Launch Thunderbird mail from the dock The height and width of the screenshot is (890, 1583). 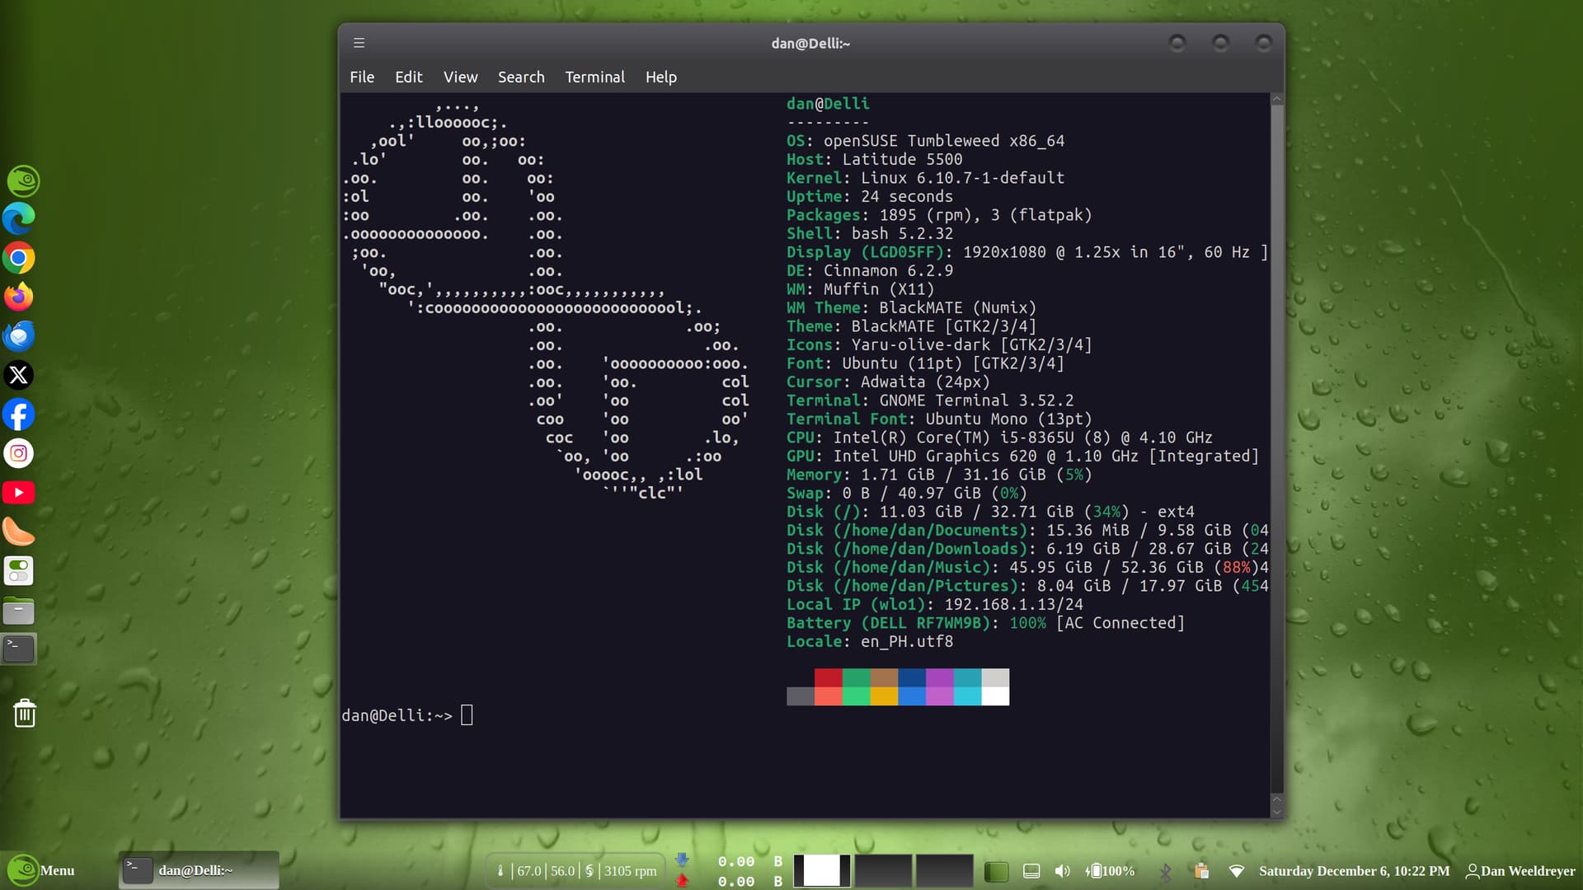click(19, 336)
